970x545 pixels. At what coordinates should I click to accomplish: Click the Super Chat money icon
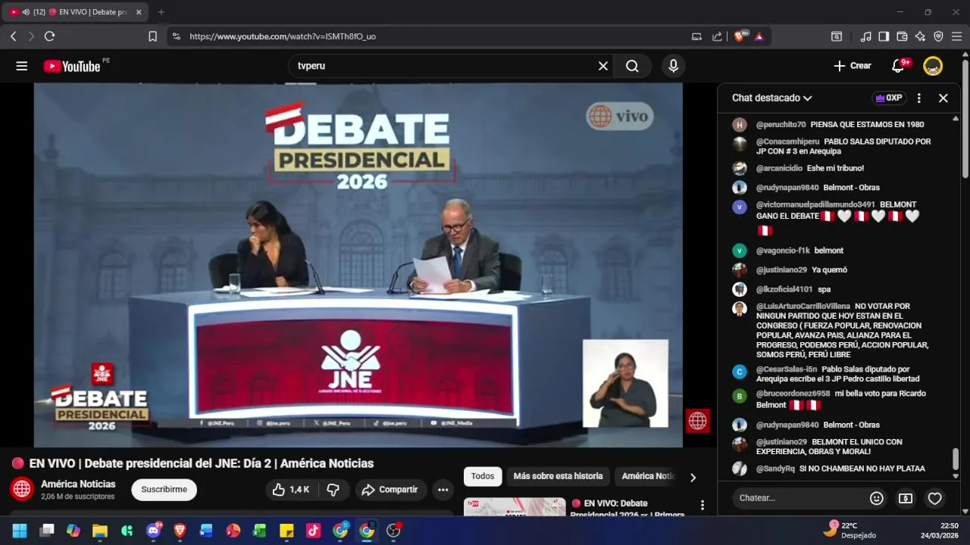pos(906,498)
